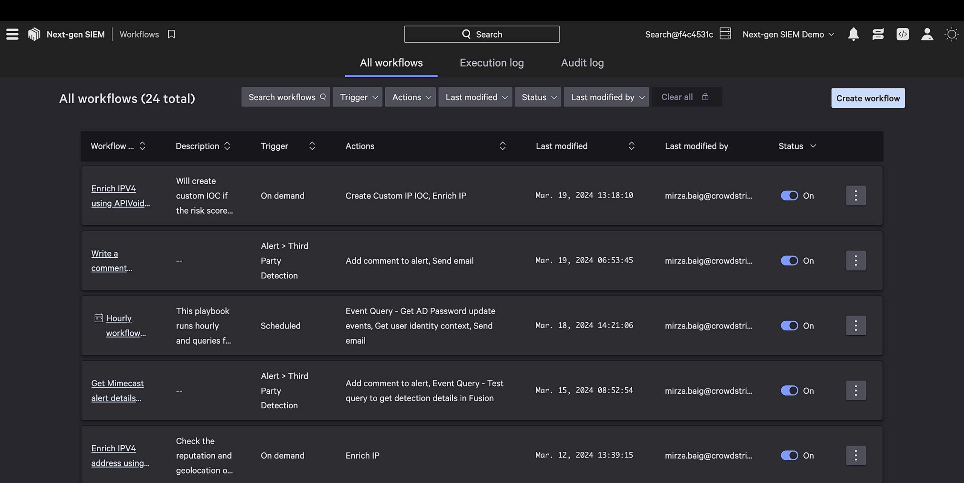The height and width of the screenshot is (483, 964).
Task: Switch to the Execution log tab
Action: 491,63
